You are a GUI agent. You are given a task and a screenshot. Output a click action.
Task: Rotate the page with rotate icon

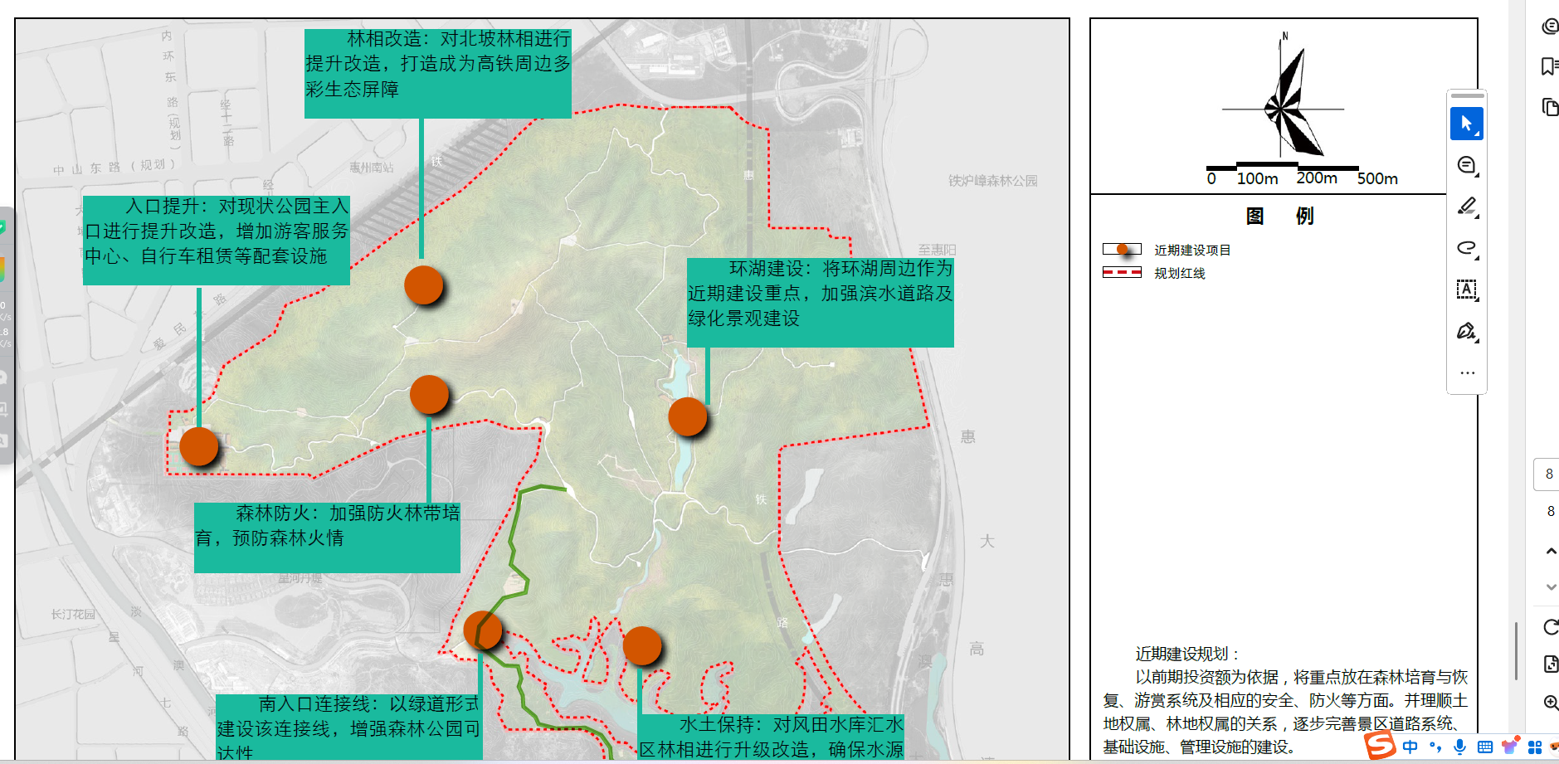point(1550,627)
